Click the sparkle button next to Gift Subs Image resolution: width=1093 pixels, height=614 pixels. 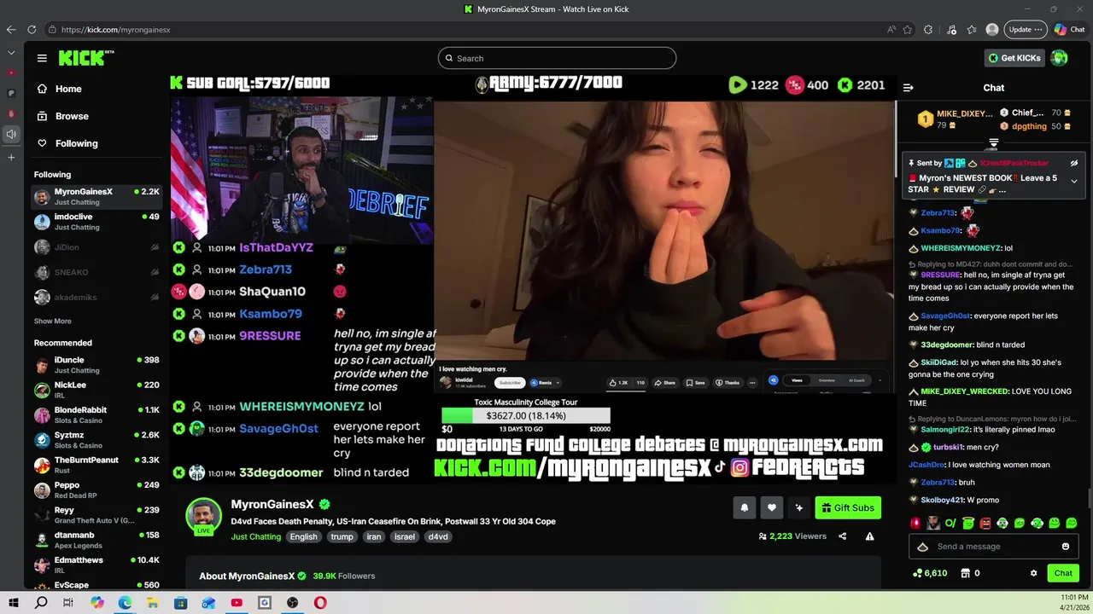798,507
